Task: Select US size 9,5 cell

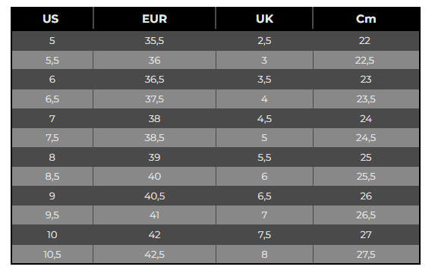Action: (52, 215)
